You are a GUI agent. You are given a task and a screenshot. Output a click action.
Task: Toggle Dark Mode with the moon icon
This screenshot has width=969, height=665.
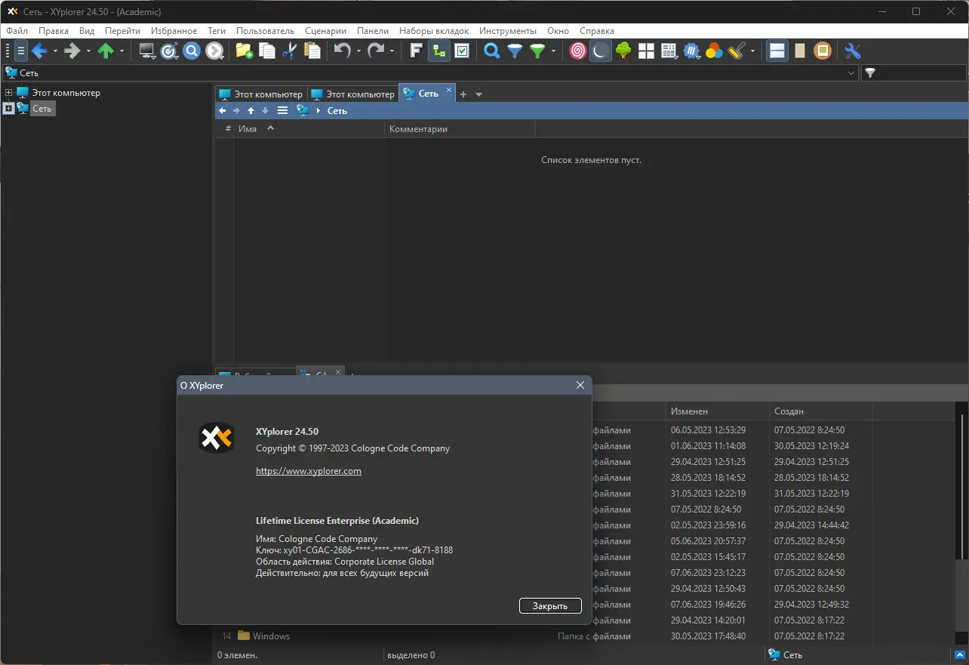[x=601, y=51]
